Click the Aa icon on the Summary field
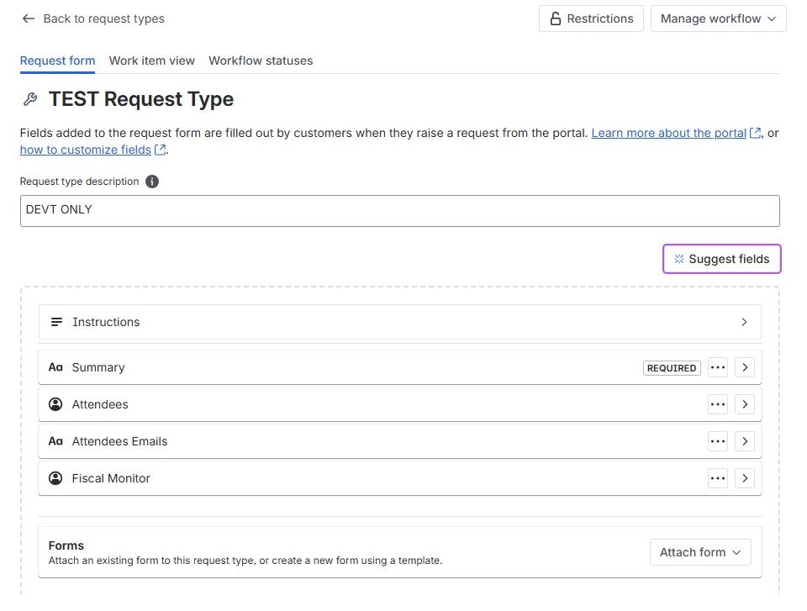Image resolution: width=807 pixels, height=611 pixels. pyautogui.click(x=55, y=366)
